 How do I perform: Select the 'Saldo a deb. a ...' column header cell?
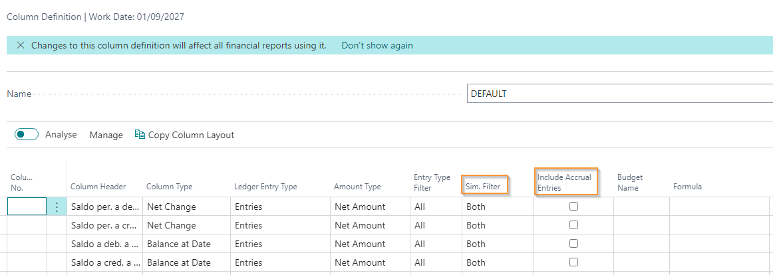(x=104, y=244)
